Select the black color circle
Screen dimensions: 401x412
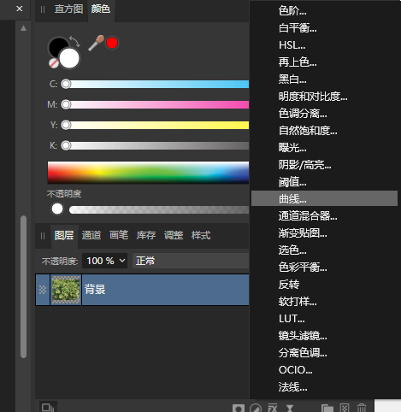point(57,45)
